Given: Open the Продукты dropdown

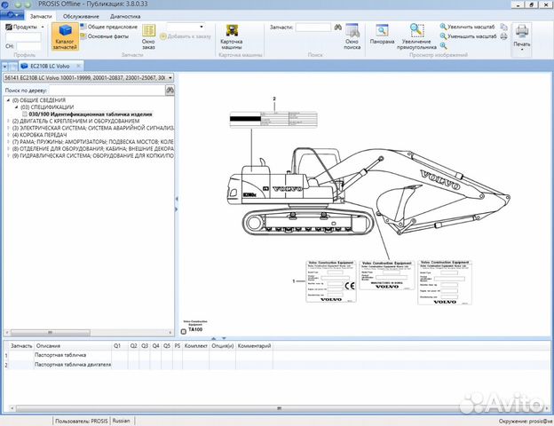Looking at the screenshot, I should click(x=23, y=27).
